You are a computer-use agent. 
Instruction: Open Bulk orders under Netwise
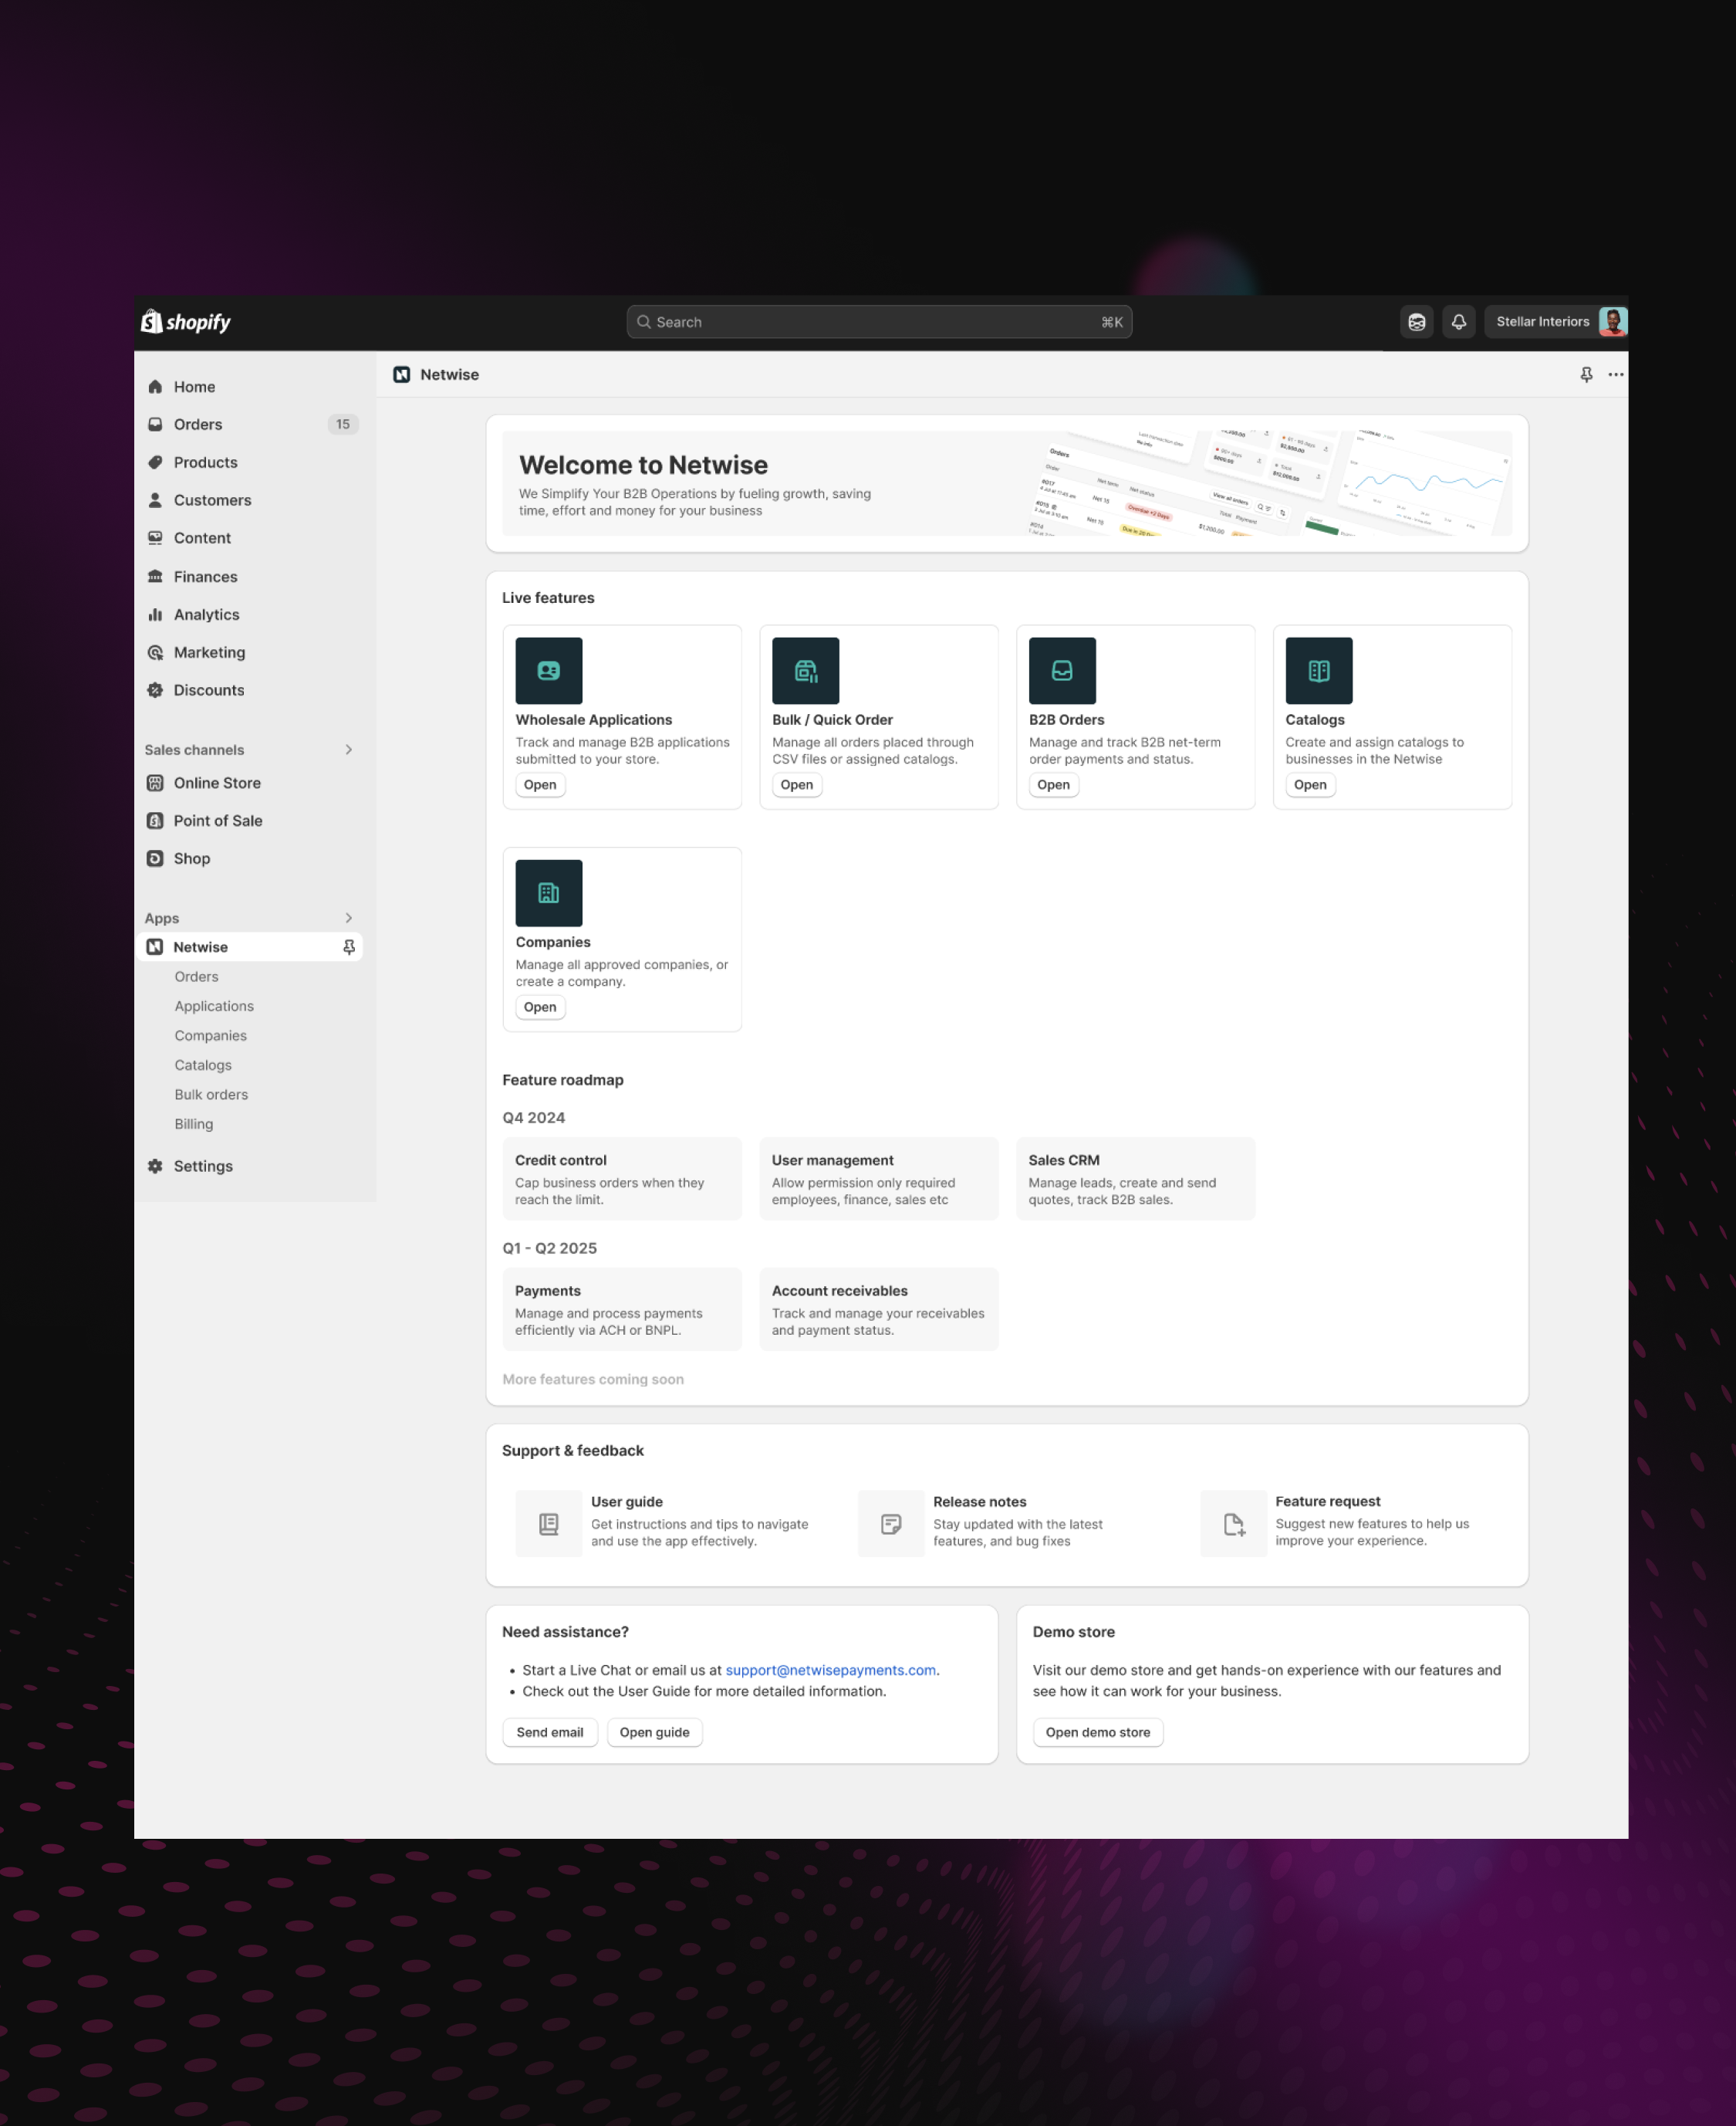click(x=211, y=1095)
